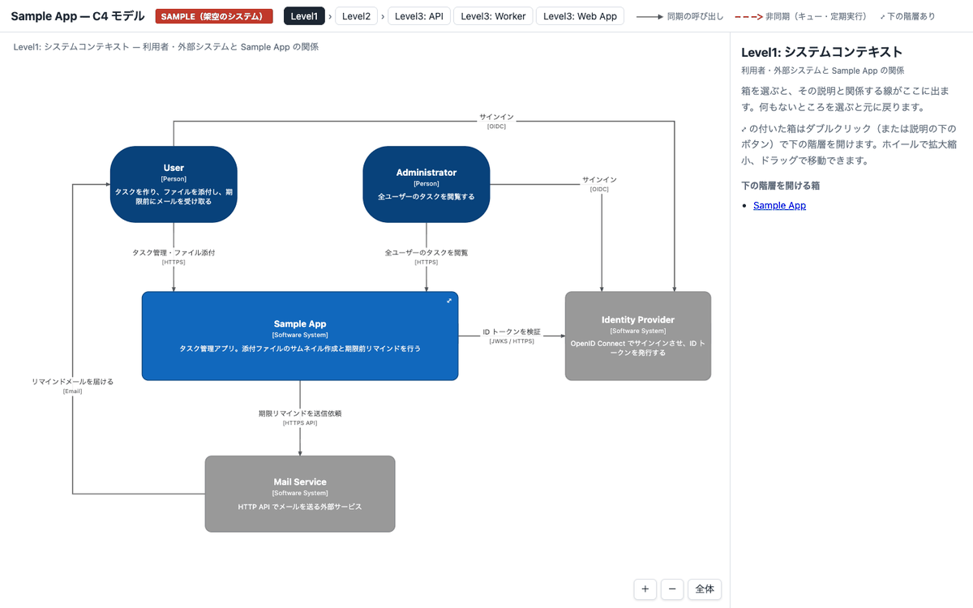
Task: Show the Level3: Web App tab
Action: tap(580, 16)
